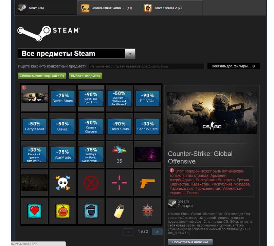The image size is (274, 246).
Task: Select the -75% StarMade coupon
Action: [63, 155]
